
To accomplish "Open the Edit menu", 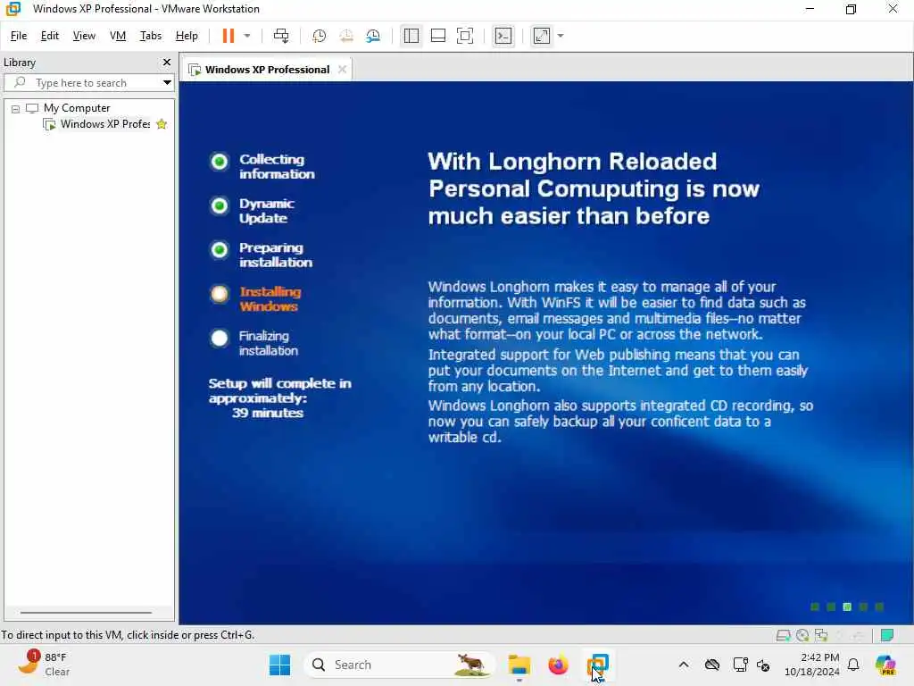I will (50, 36).
